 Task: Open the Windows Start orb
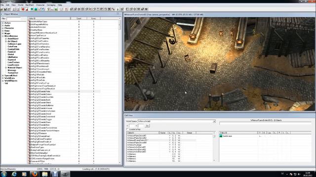[x=4, y=174]
